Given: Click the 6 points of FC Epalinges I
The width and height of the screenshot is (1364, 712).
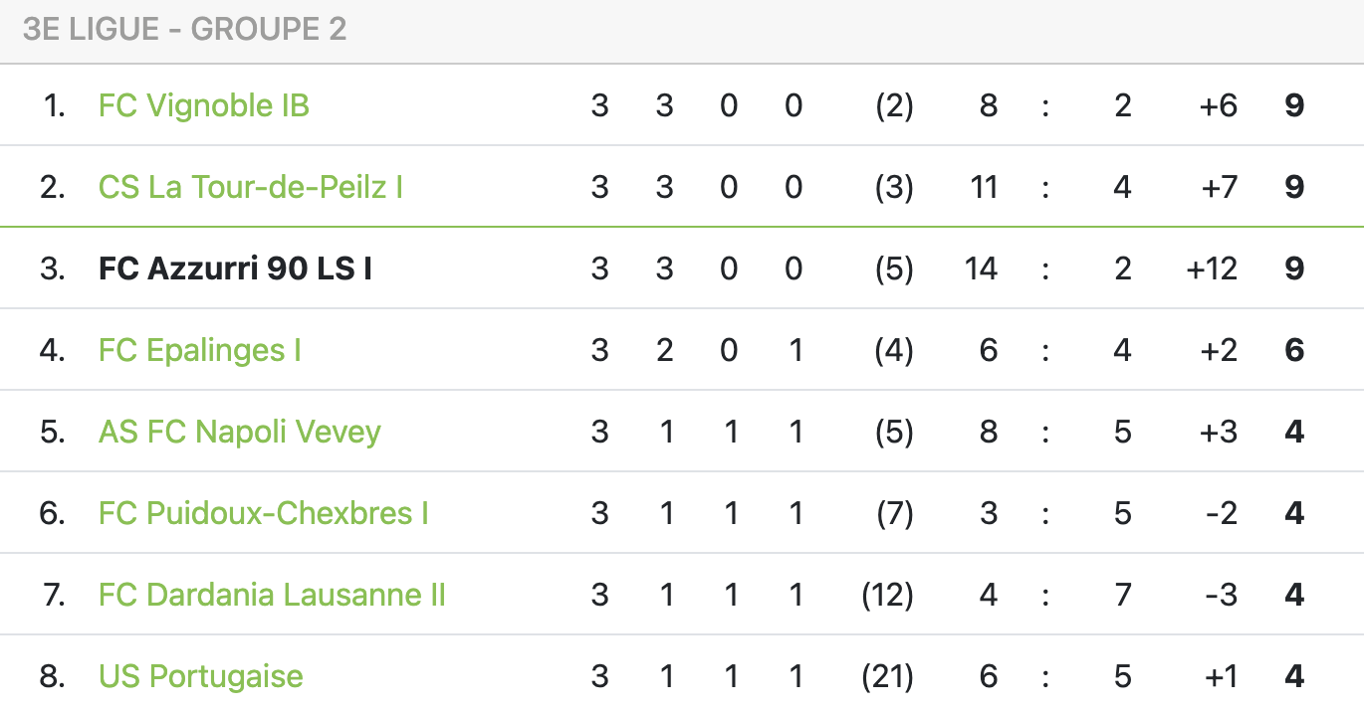Looking at the screenshot, I should tap(1294, 350).
